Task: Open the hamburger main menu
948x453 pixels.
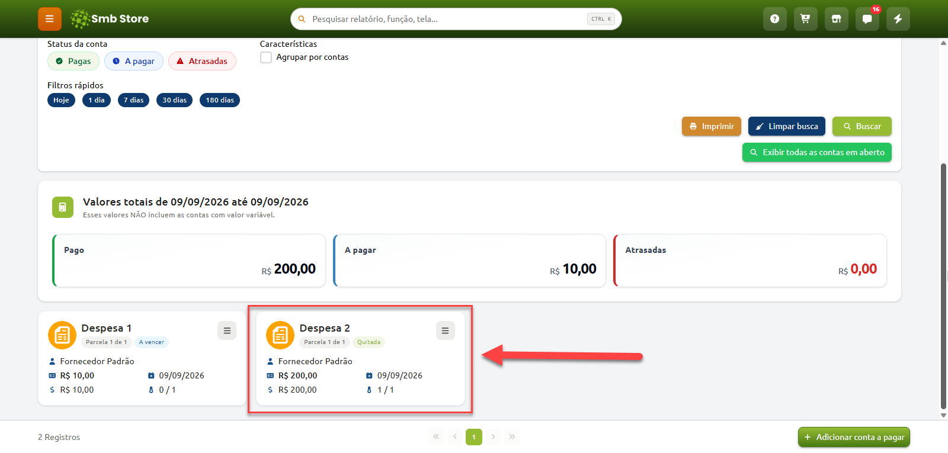Action: click(50, 19)
